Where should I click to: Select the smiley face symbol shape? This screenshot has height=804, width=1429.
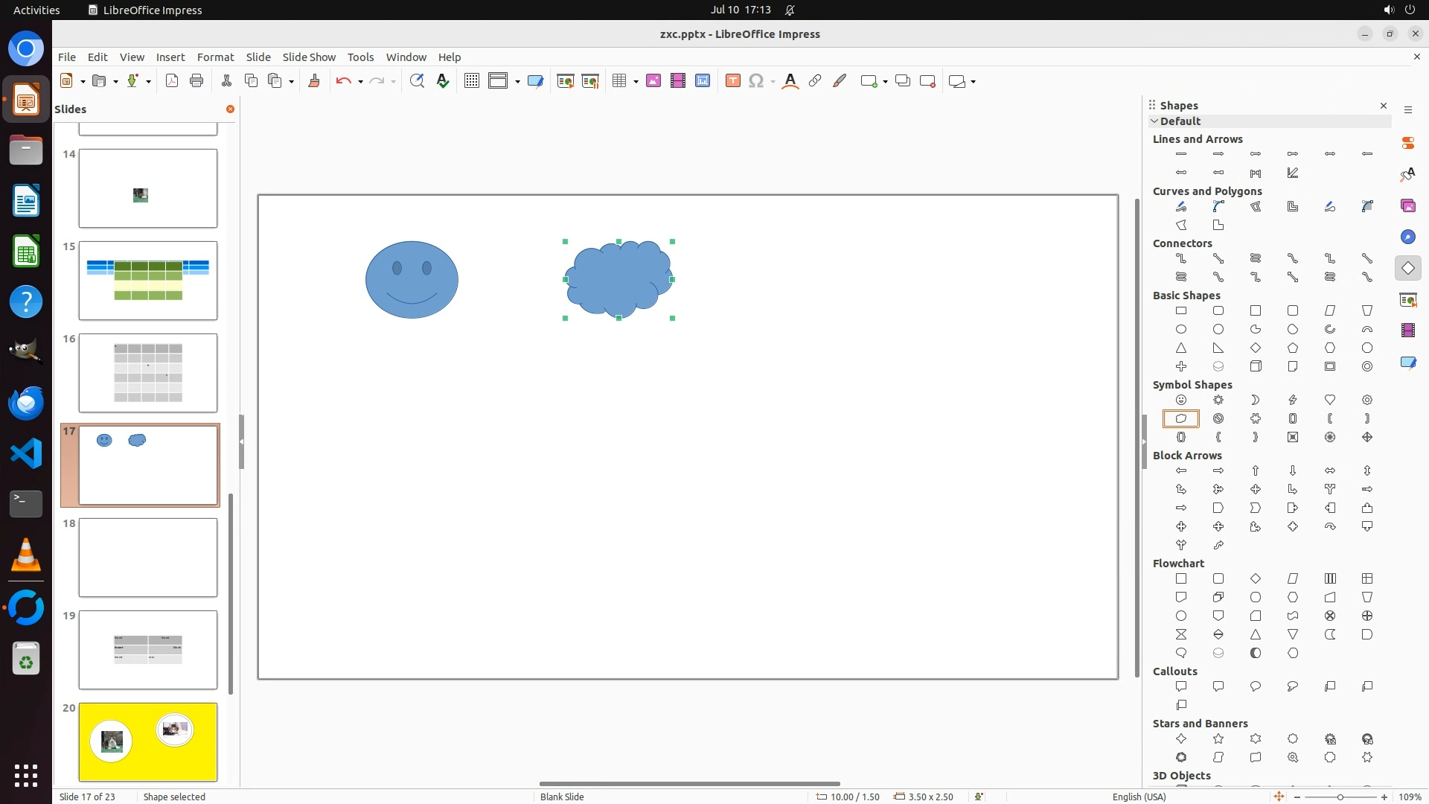pyautogui.click(x=1180, y=400)
